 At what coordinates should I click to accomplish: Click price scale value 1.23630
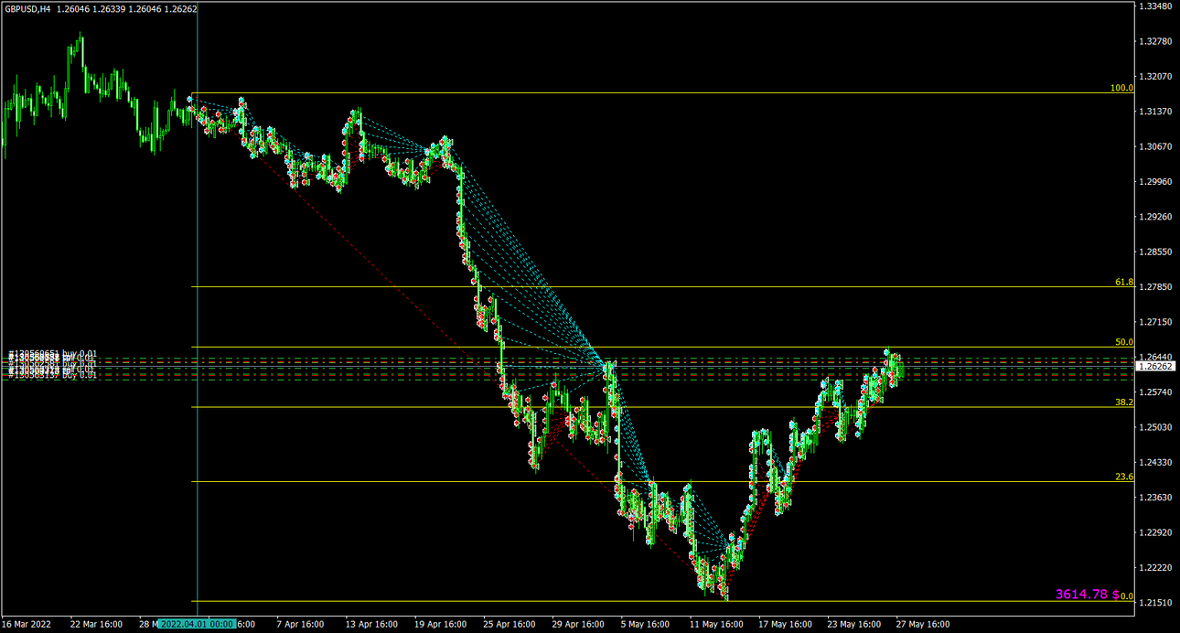1156,498
